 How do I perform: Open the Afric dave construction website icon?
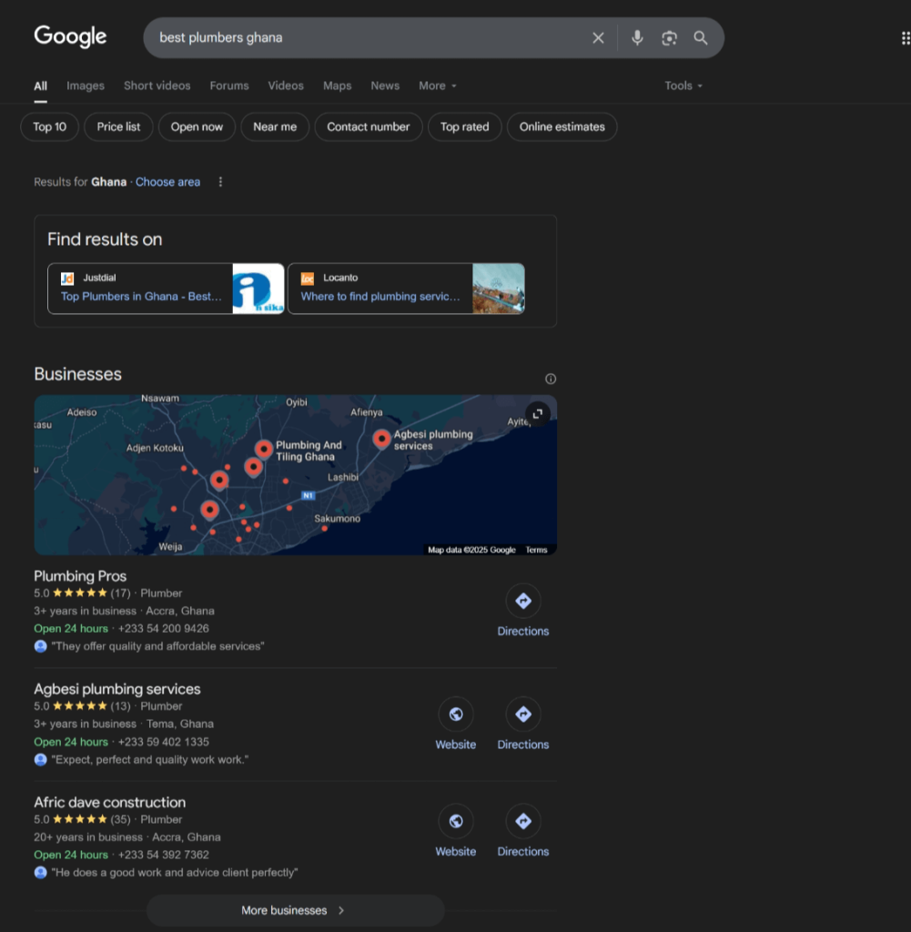click(456, 821)
